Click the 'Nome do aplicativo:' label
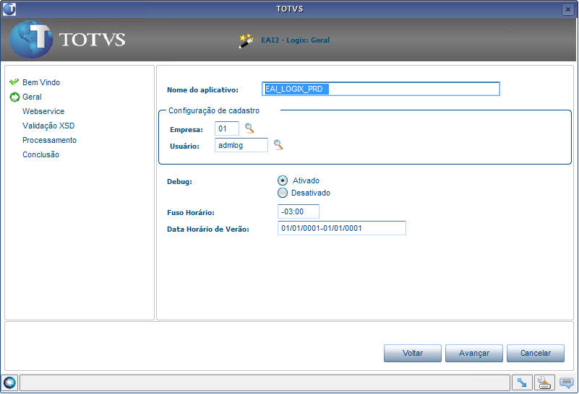 pos(202,90)
